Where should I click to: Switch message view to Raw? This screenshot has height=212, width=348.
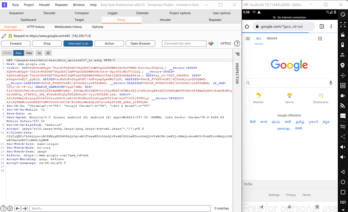19,53
